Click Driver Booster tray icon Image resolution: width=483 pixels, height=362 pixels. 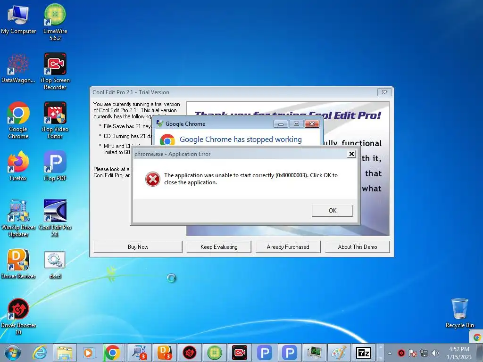[401, 354]
